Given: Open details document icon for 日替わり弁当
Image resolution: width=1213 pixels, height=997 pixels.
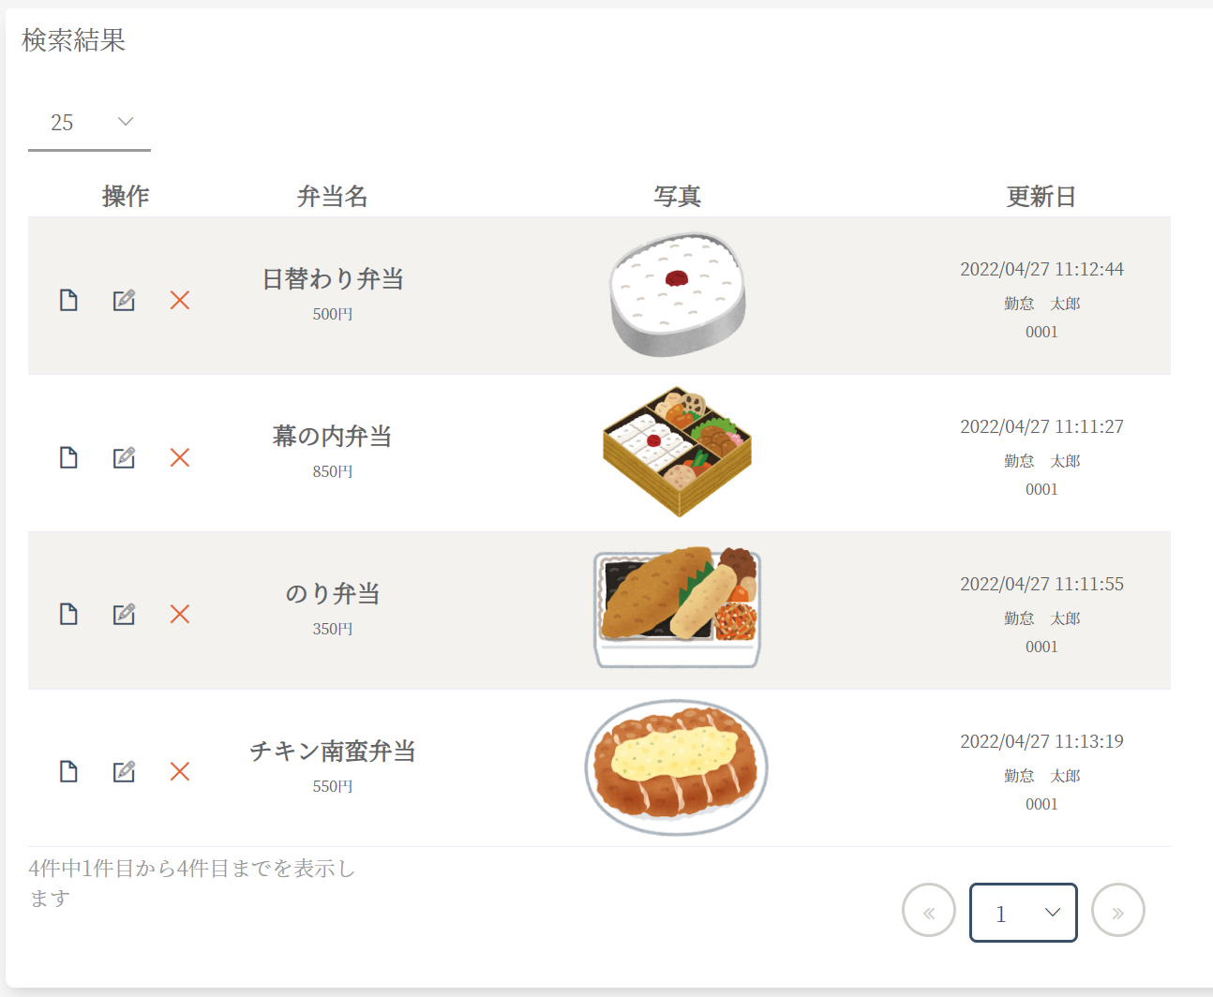Looking at the screenshot, I should (x=68, y=300).
